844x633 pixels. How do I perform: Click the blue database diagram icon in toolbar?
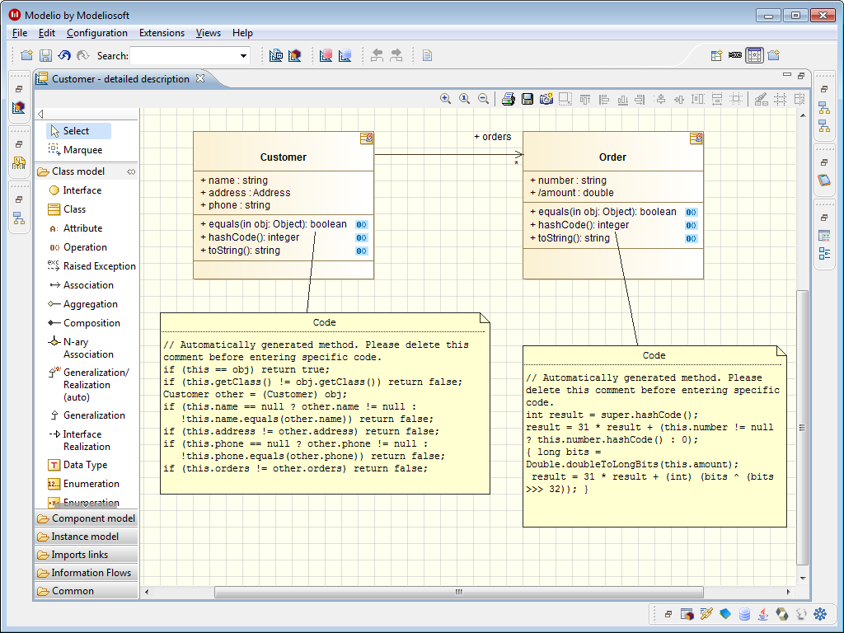(345, 55)
